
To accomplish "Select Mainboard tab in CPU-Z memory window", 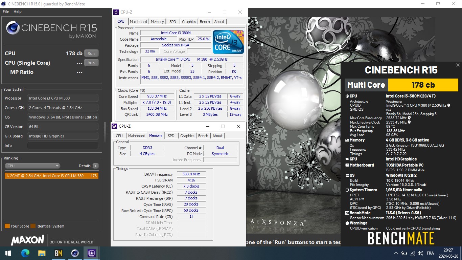I will [137, 136].
